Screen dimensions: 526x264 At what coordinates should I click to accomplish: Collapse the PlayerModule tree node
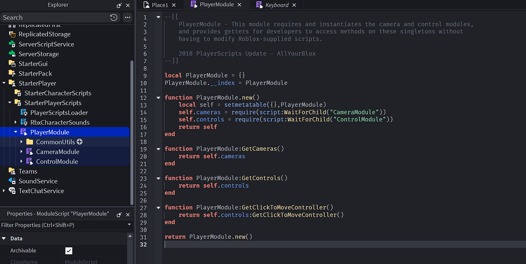(x=15, y=132)
